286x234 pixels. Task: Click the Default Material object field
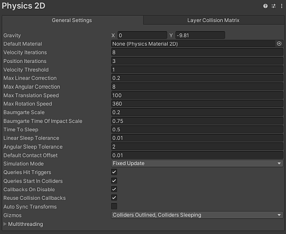[193, 44]
